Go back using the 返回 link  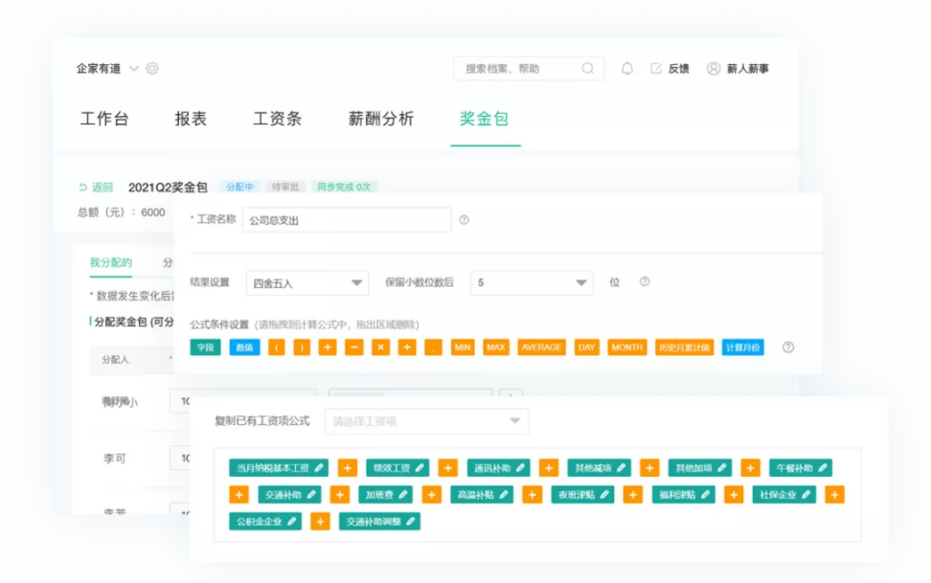(x=96, y=187)
